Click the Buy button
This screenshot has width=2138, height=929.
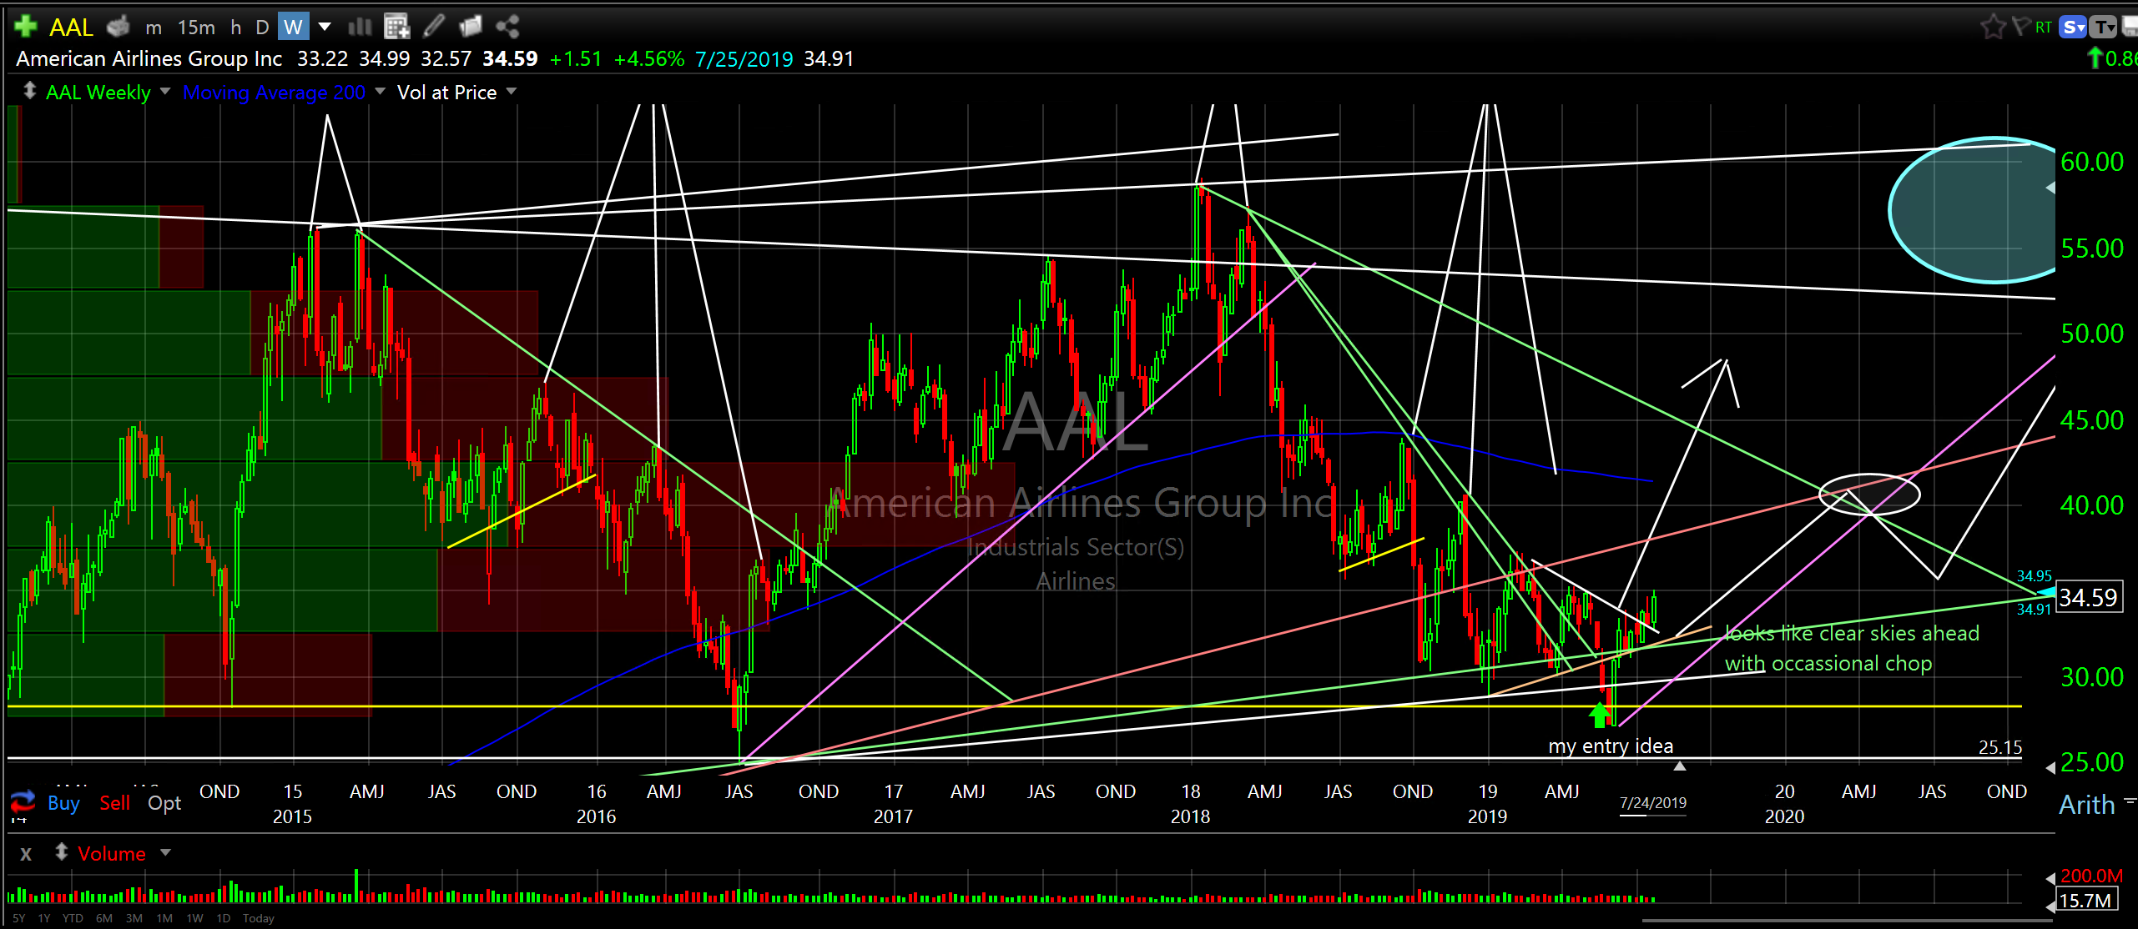pos(63,803)
